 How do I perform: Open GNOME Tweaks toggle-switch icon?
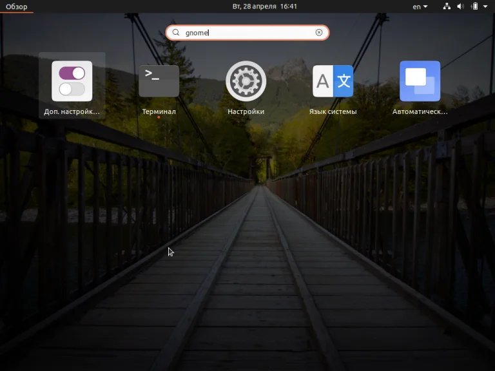pyautogui.click(x=72, y=81)
